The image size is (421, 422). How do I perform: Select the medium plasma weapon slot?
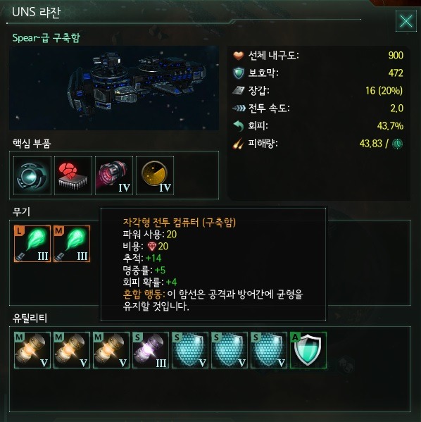coord(72,244)
